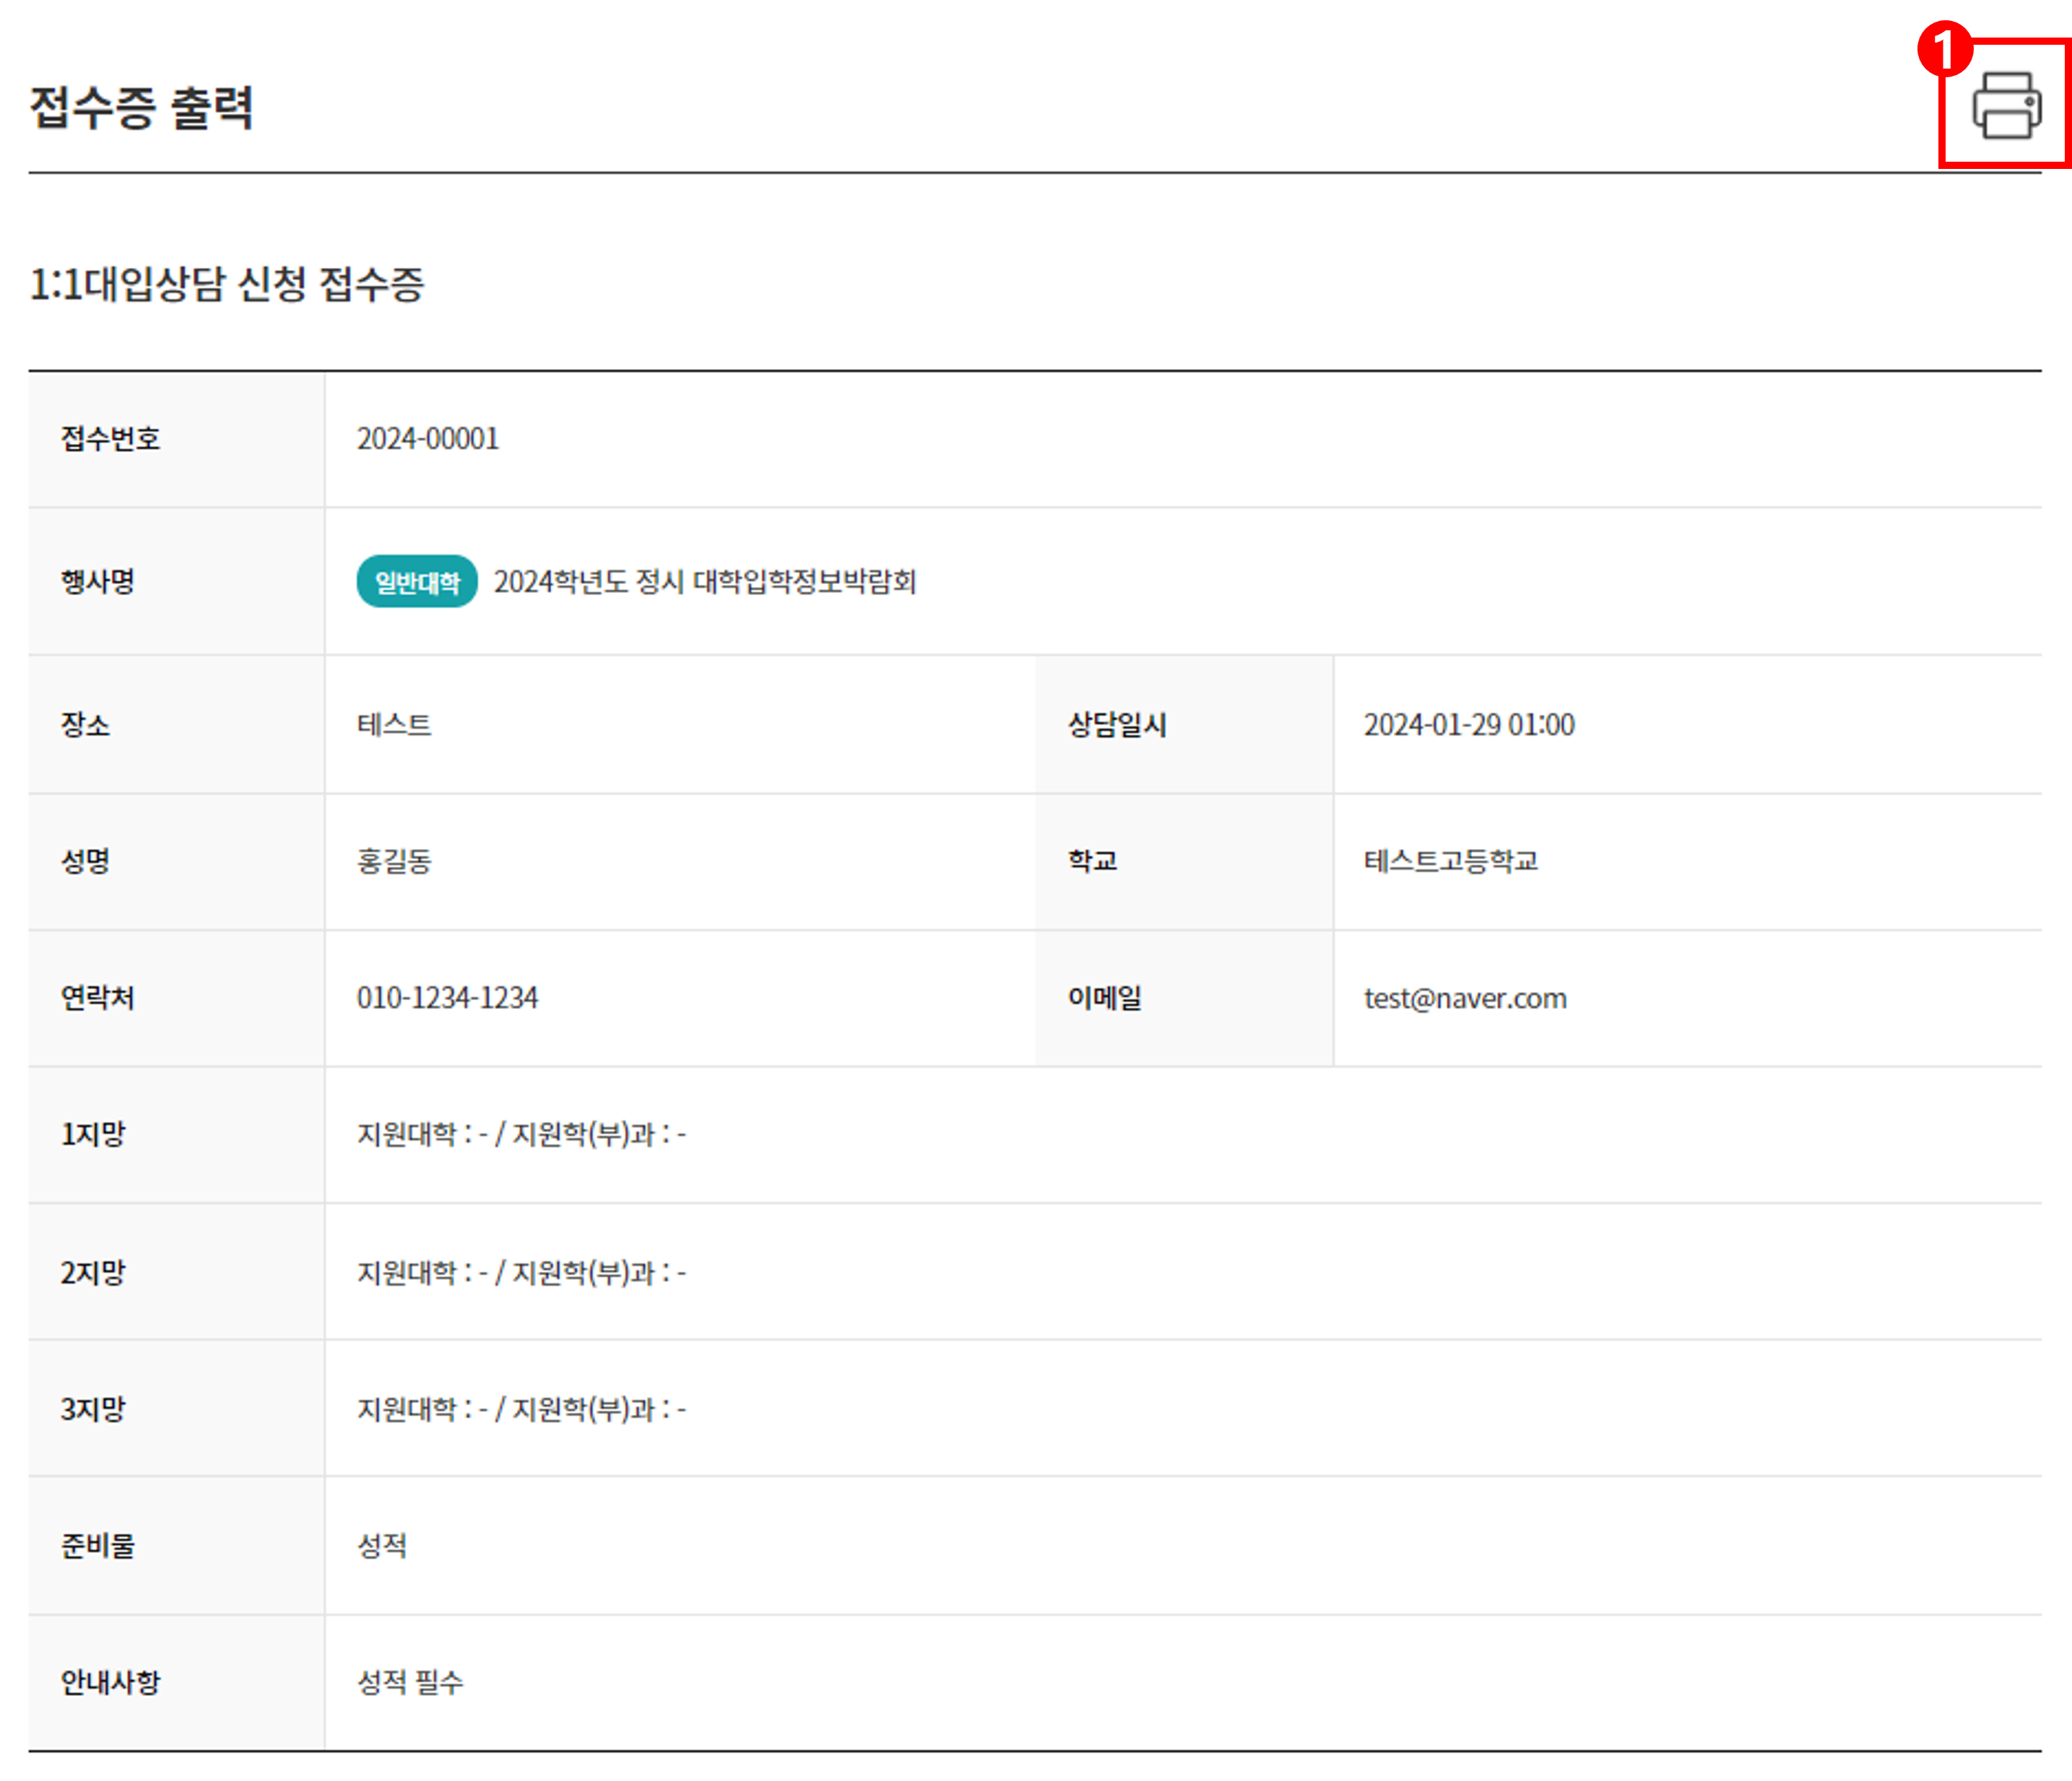
Task: Click the 3지망 label cell
Action: [x=176, y=1409]
